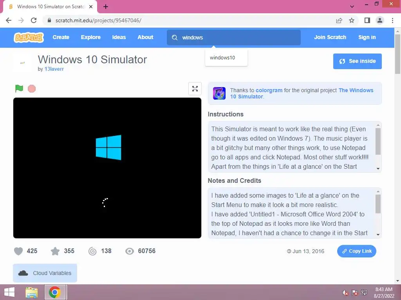Open Chrome three-dot menu
This screenshot has width=401, height=300.
tap(392, 20)
